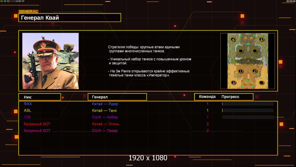
Task: Click the unnumbered bottom-right start position marker
Action: (x=261, y=83)
